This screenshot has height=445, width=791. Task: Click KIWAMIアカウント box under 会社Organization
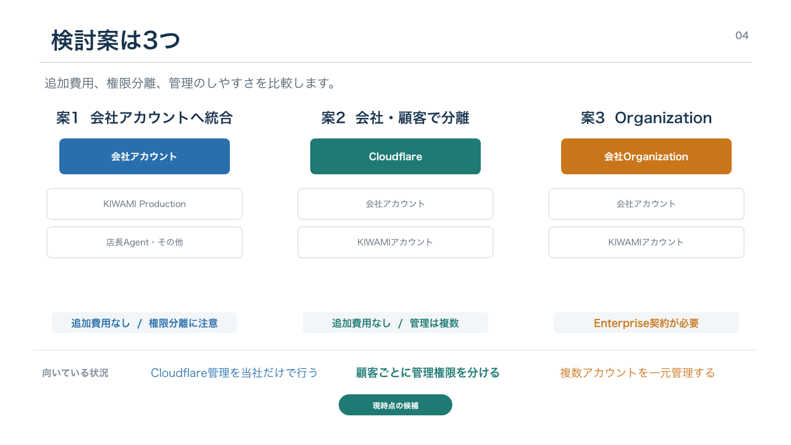pos(646,242)
